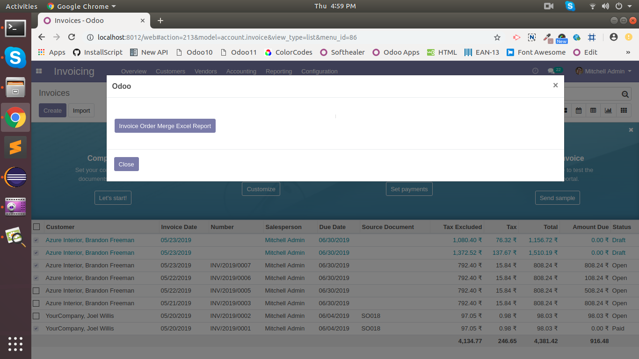
Task: Open the activities clock icon
Action: coord(535,71)
